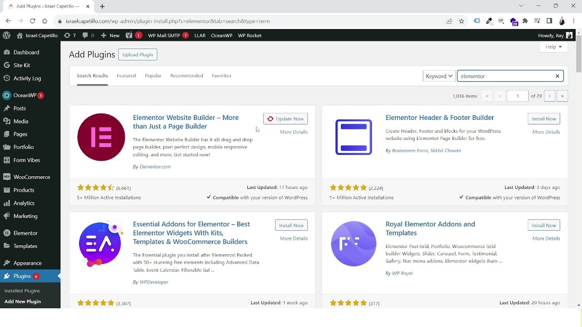Open the Brainstorm Force author link
Screen dimensions: 582x327
click(x=410, y=150)
